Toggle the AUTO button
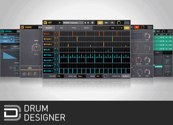Screen dimensions: 173x125 click(127, 28)
